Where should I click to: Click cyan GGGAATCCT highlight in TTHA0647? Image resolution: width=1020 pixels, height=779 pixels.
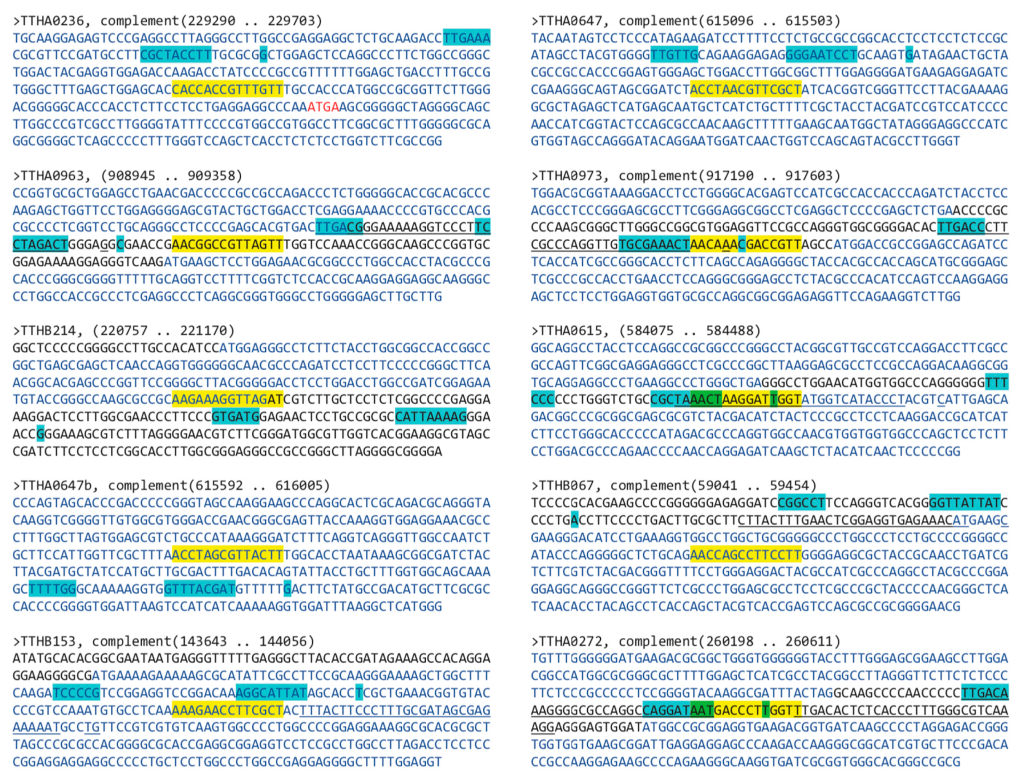pos(821,55)
